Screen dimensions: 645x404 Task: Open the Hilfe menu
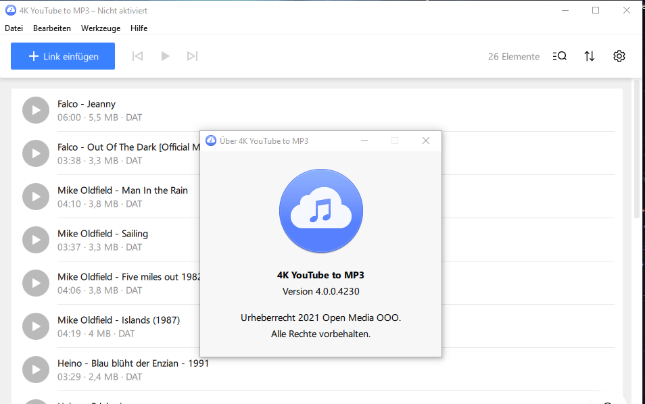(x=139, y=28)
